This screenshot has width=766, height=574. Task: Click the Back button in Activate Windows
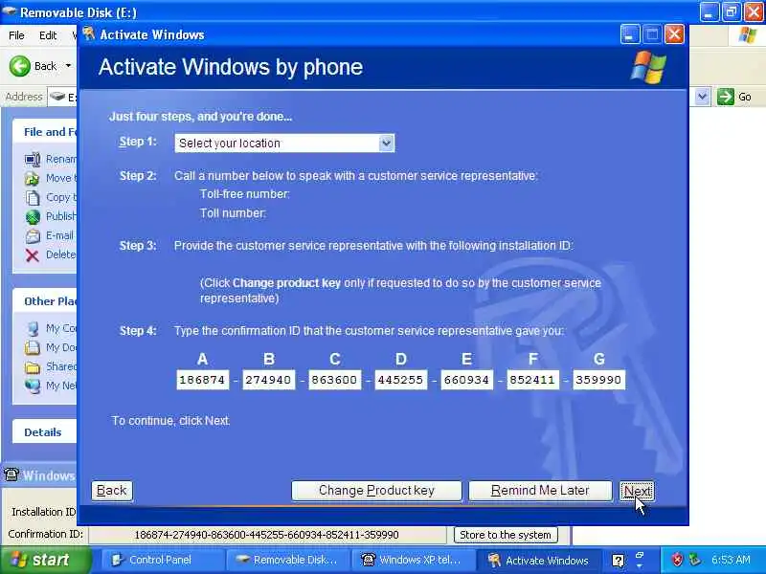[x=112, y=491]
